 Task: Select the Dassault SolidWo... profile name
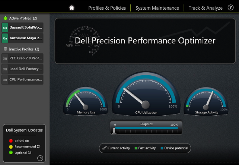(26, 27)
